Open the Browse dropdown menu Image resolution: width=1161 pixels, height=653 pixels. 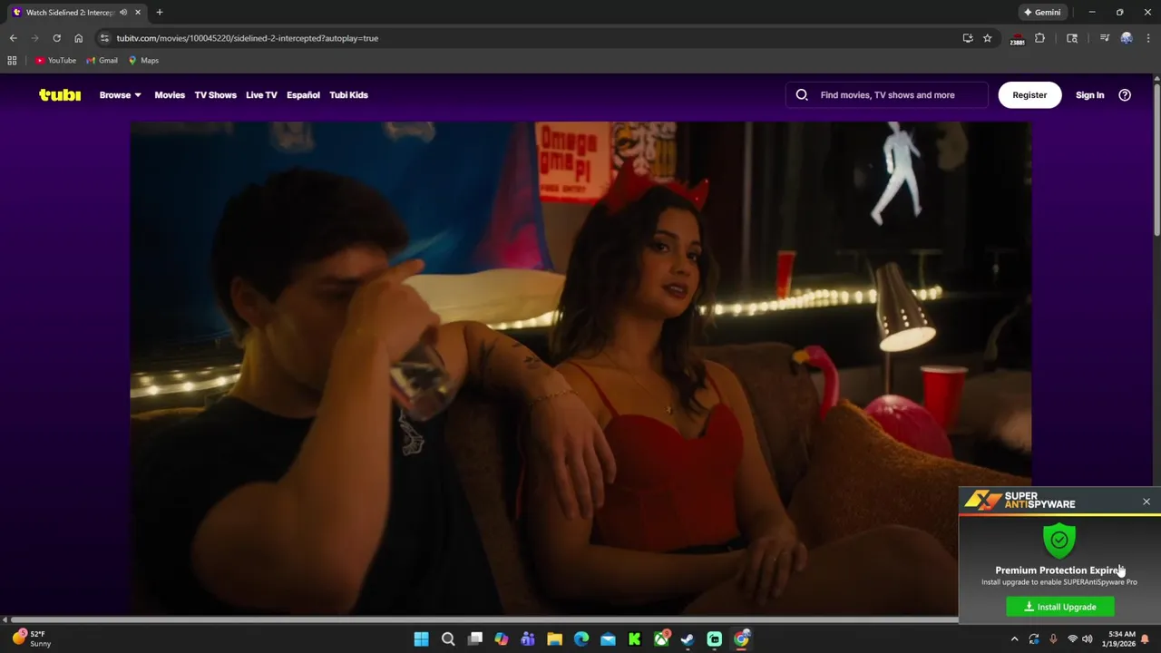pos(120,94)
